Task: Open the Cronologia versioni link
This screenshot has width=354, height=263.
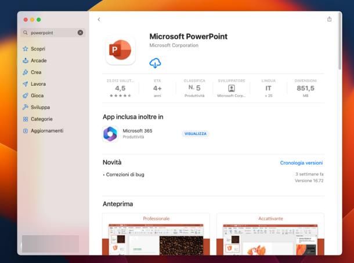Action: [301, 163]
